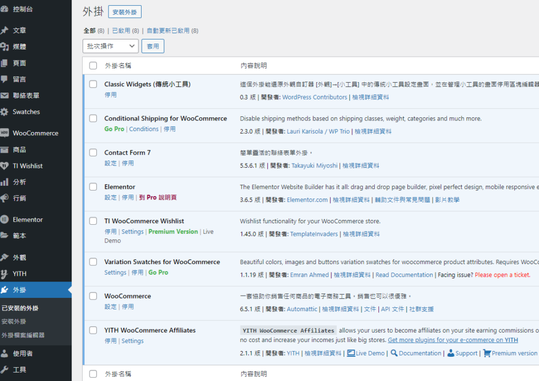Select the Elementor plugin checkbox
Screen dimensions: 539x381
pyautogui.click(x=93, y=187)
